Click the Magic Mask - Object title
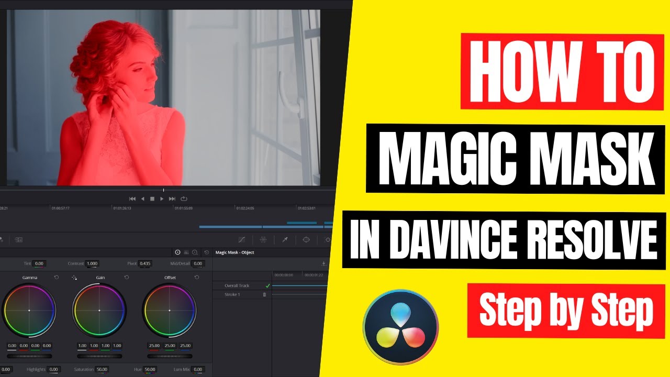670x377 pixels. coord(234,252)
